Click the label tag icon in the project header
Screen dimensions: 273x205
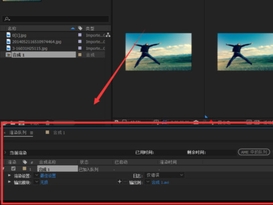[80, 28]
